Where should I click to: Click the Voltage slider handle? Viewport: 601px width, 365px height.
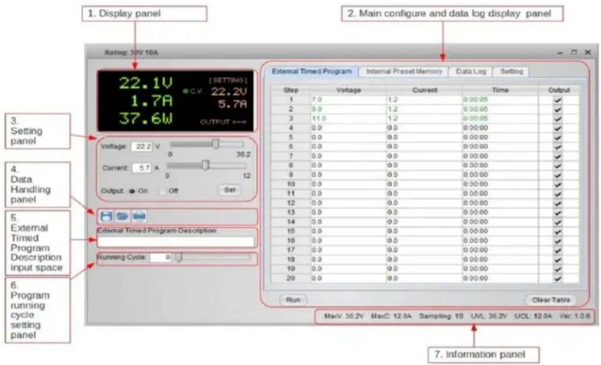[216, 144]
